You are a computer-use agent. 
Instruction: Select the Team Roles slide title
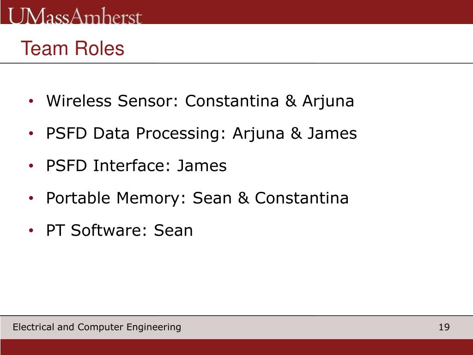(73, 48)
